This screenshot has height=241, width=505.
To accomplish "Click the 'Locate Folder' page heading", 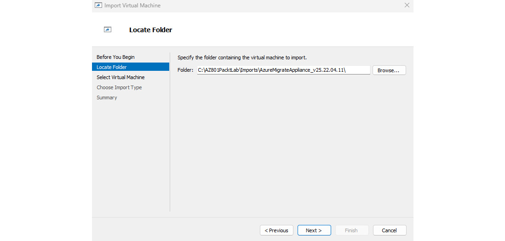I will click(151, 30).
